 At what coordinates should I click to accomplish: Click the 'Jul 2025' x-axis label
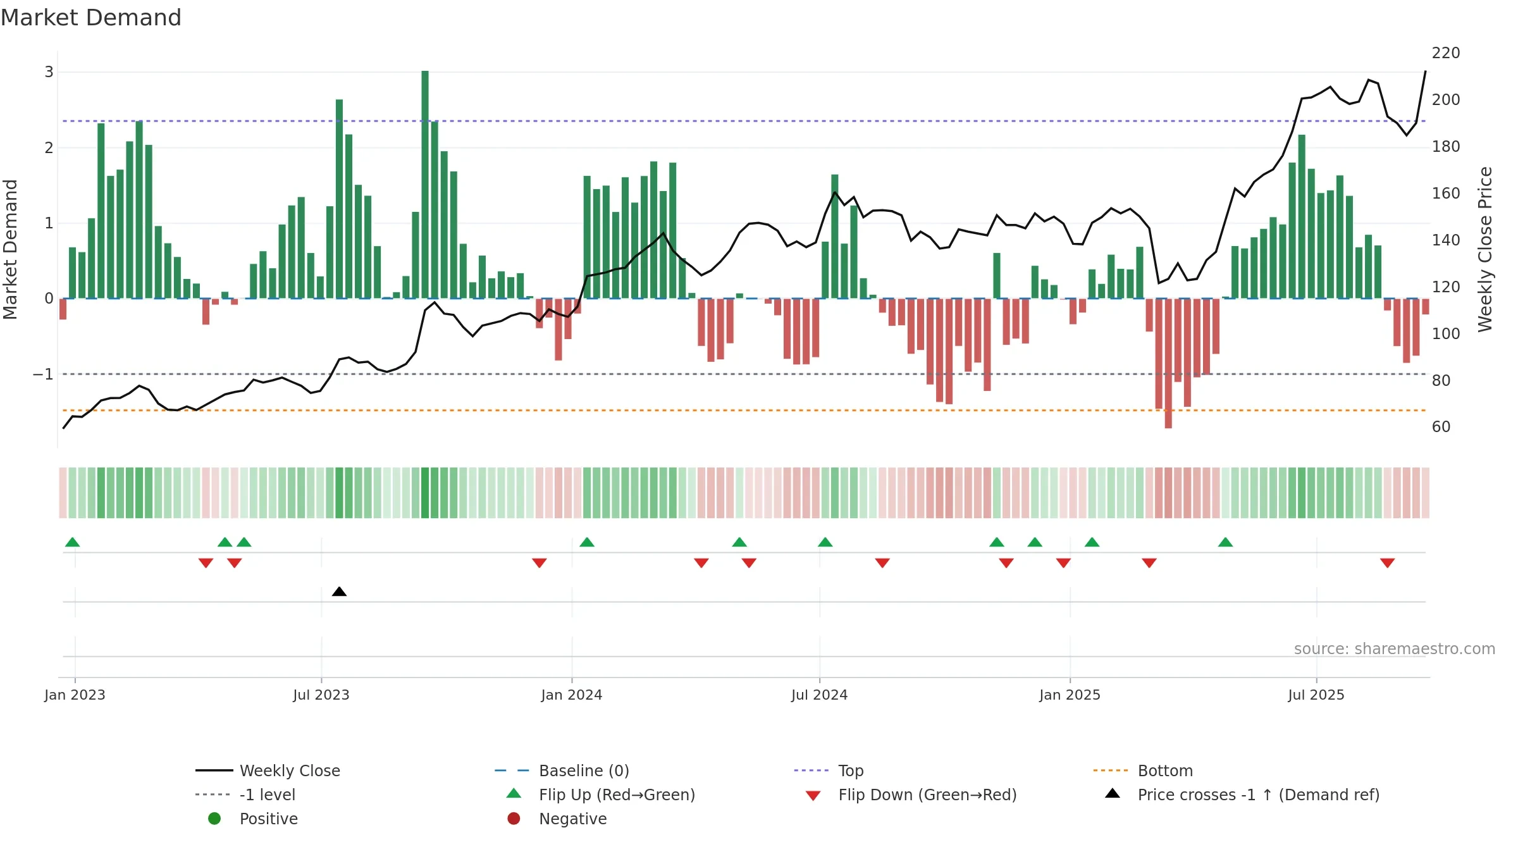(x=1316, y=695)
